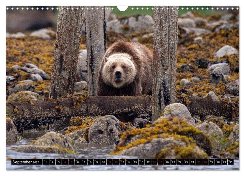Select red weekend date cell 12
The height and width of the screenshot is (176, 245).
[116, 162]
